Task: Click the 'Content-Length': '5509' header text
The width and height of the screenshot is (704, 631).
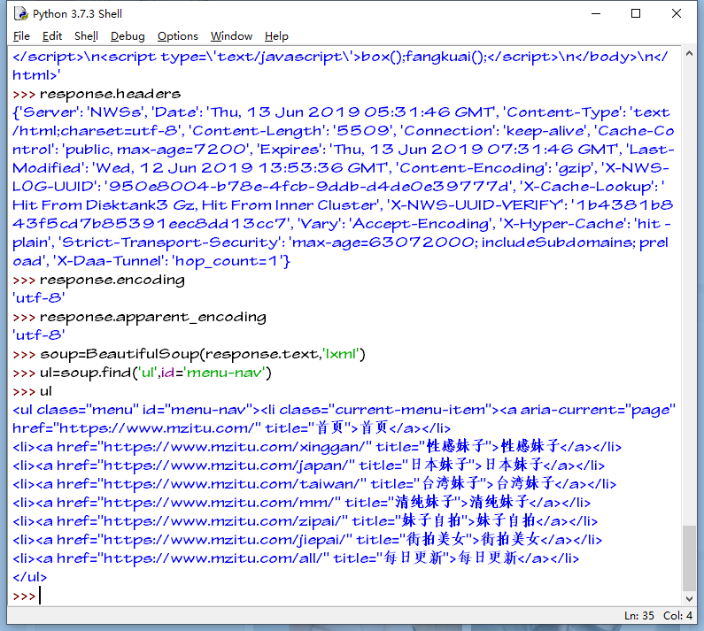Action: [x=291, y=131]
